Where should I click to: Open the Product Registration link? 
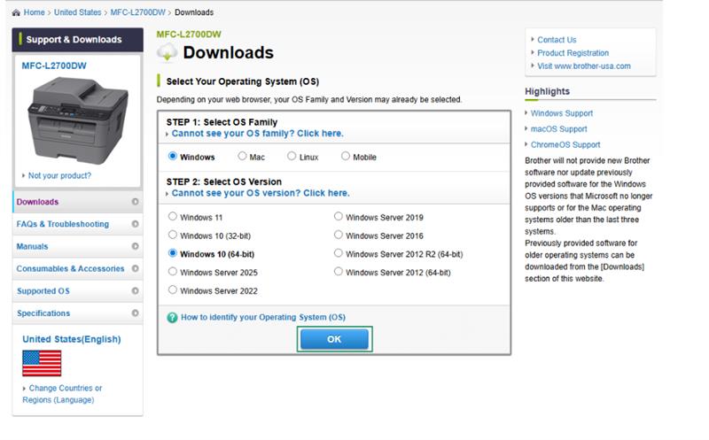573,53
